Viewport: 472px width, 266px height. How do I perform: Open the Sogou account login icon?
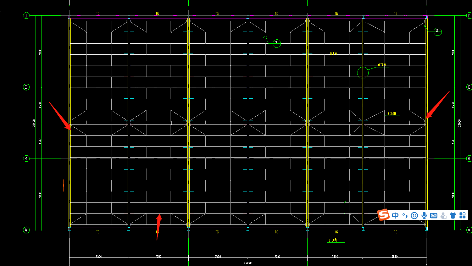443,215
